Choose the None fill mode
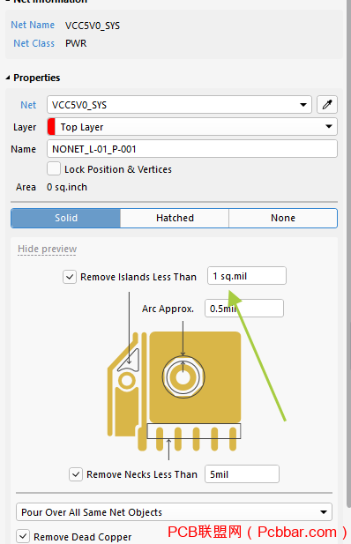This screenshot has width=351, height=544. coord(283,218)
